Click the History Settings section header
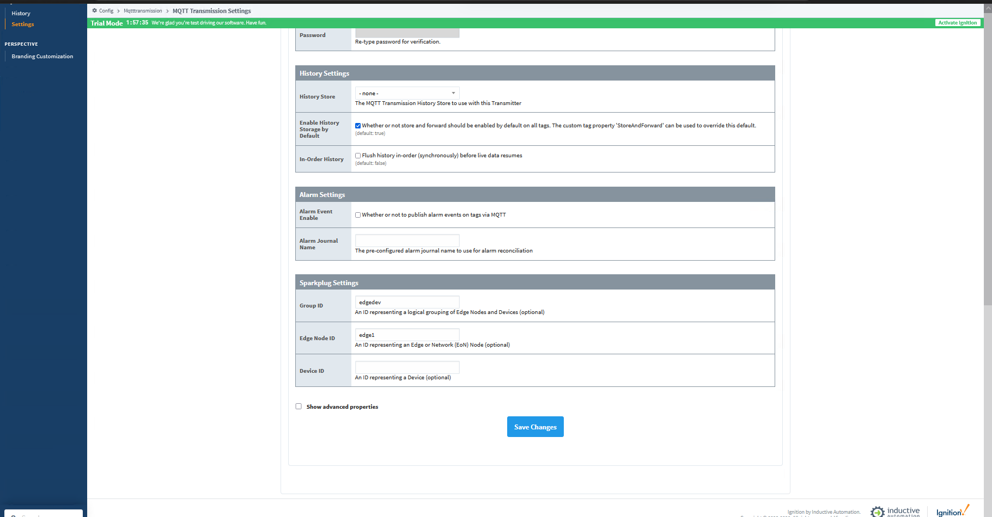Image resolution: width=992 pixels, height=517 pixels. tap(535, 73)
